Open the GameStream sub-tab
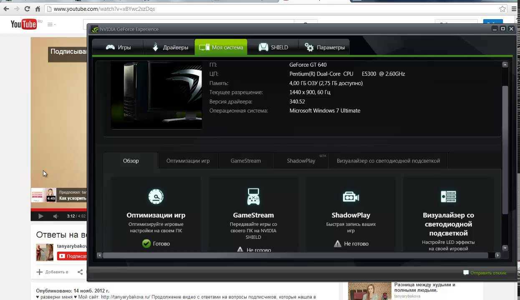520x300 pixels. [245, 160]
